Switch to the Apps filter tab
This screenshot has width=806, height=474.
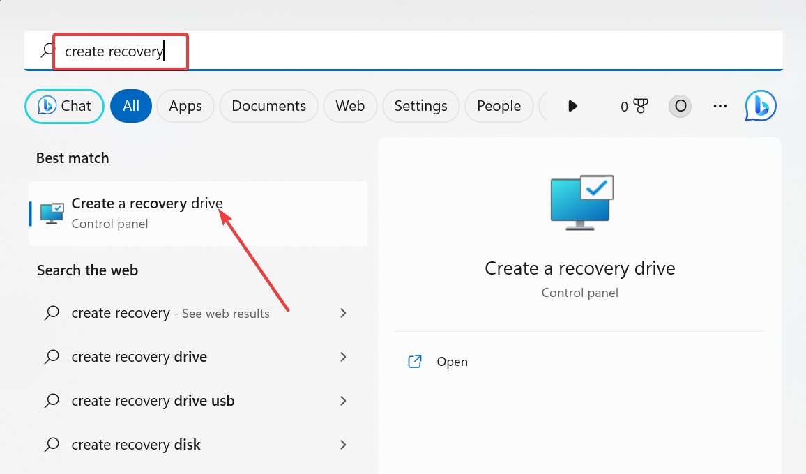(x=185, y=106)
